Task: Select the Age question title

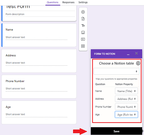Action: (8, 107)
